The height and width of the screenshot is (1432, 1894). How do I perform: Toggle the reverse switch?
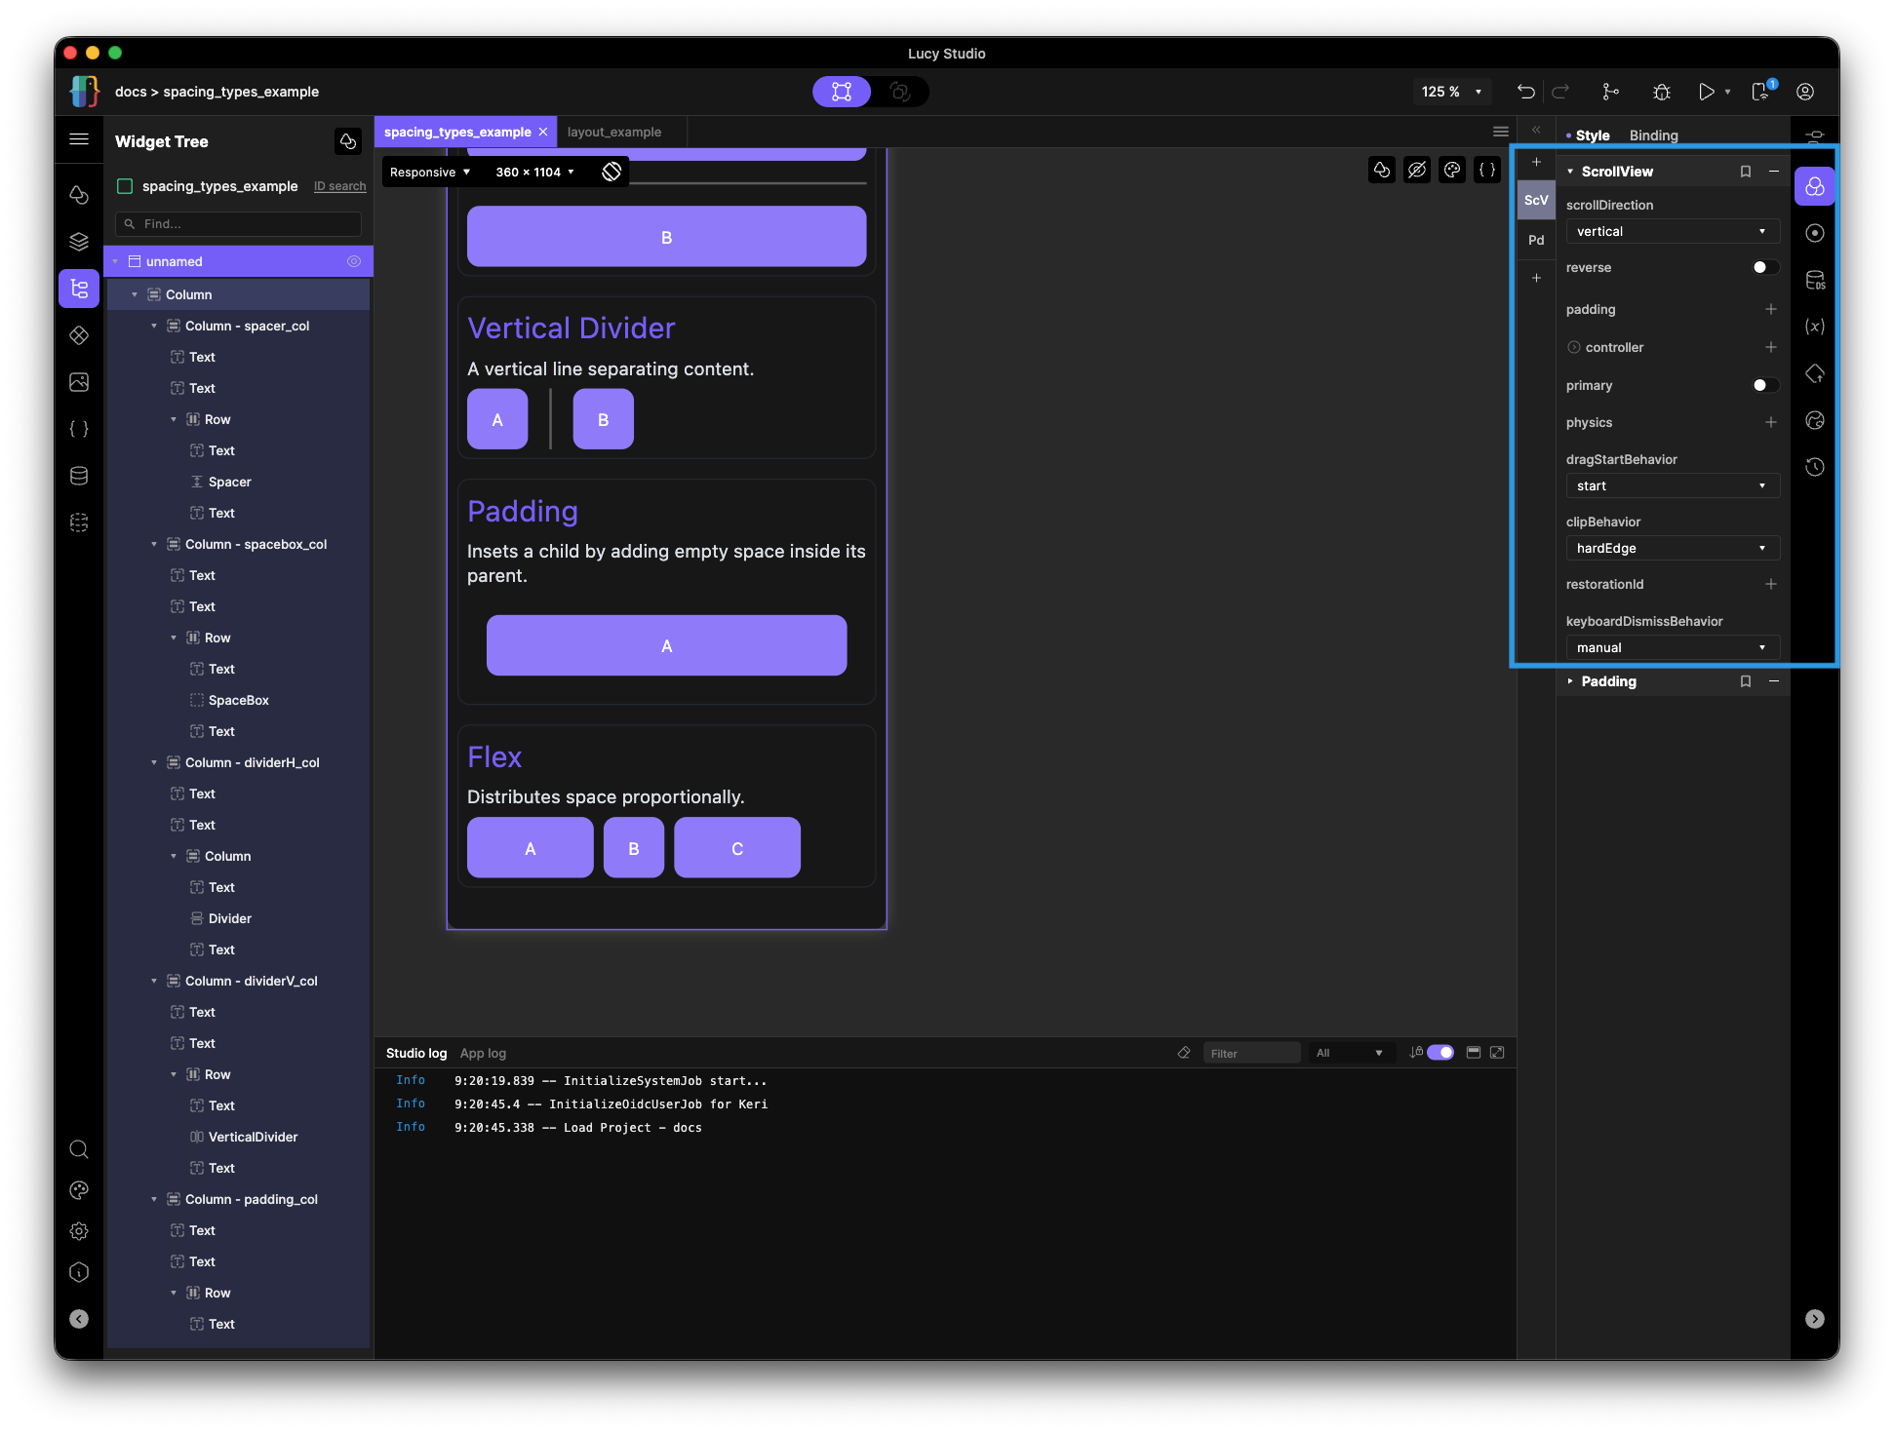pyautogui.click(x=1764, y=267)
